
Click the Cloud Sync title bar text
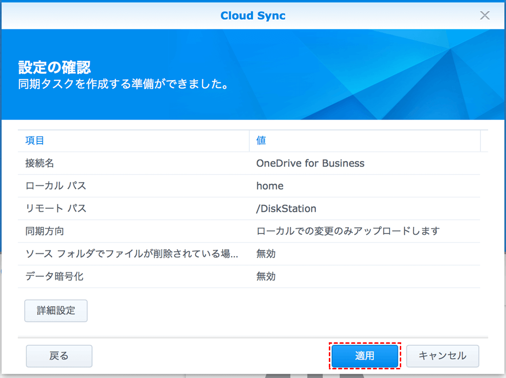[x=253, y=15]
